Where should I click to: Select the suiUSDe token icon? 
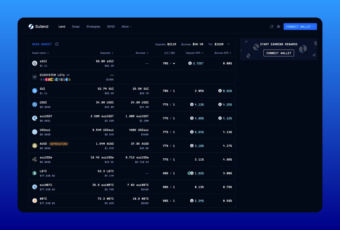[35, 159]
